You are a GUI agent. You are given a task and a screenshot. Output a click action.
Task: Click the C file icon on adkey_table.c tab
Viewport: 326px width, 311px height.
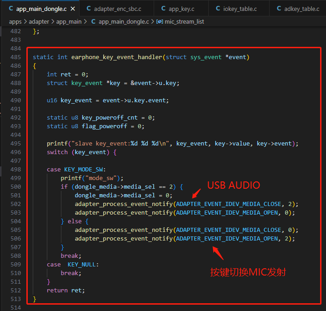(x=279, y=9)
